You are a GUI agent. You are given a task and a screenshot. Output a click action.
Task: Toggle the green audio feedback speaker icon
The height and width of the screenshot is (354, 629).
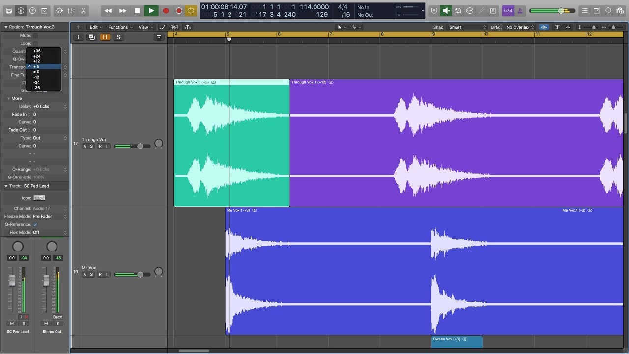tap(446, 10)
